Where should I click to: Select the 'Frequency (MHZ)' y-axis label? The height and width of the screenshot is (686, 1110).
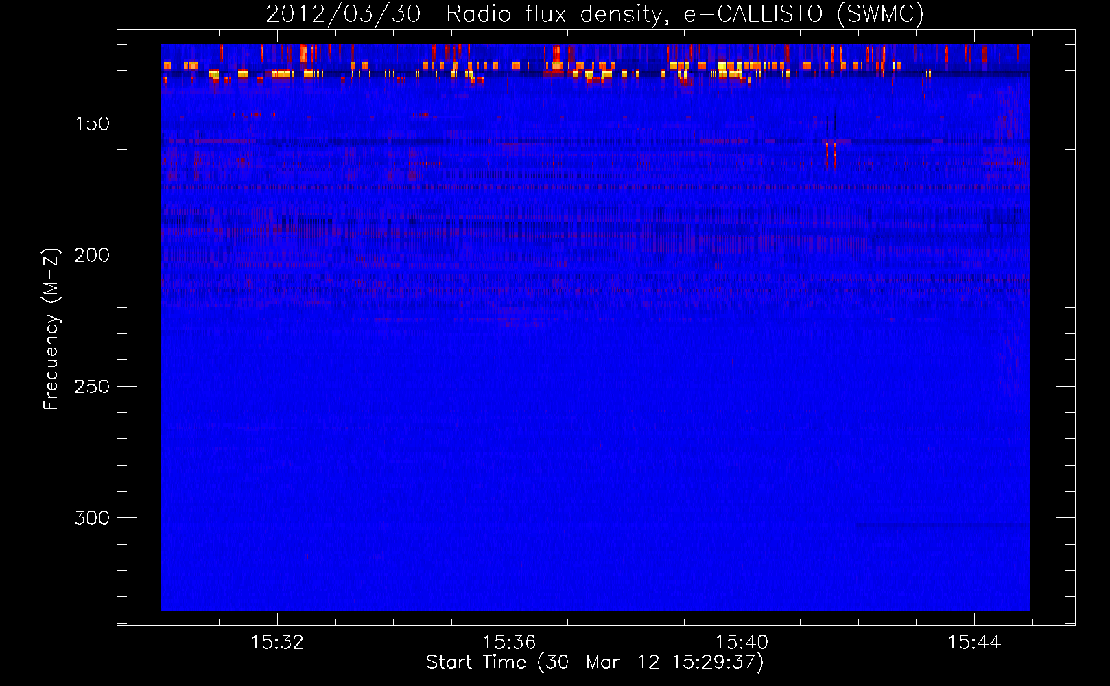coord(51,329)
